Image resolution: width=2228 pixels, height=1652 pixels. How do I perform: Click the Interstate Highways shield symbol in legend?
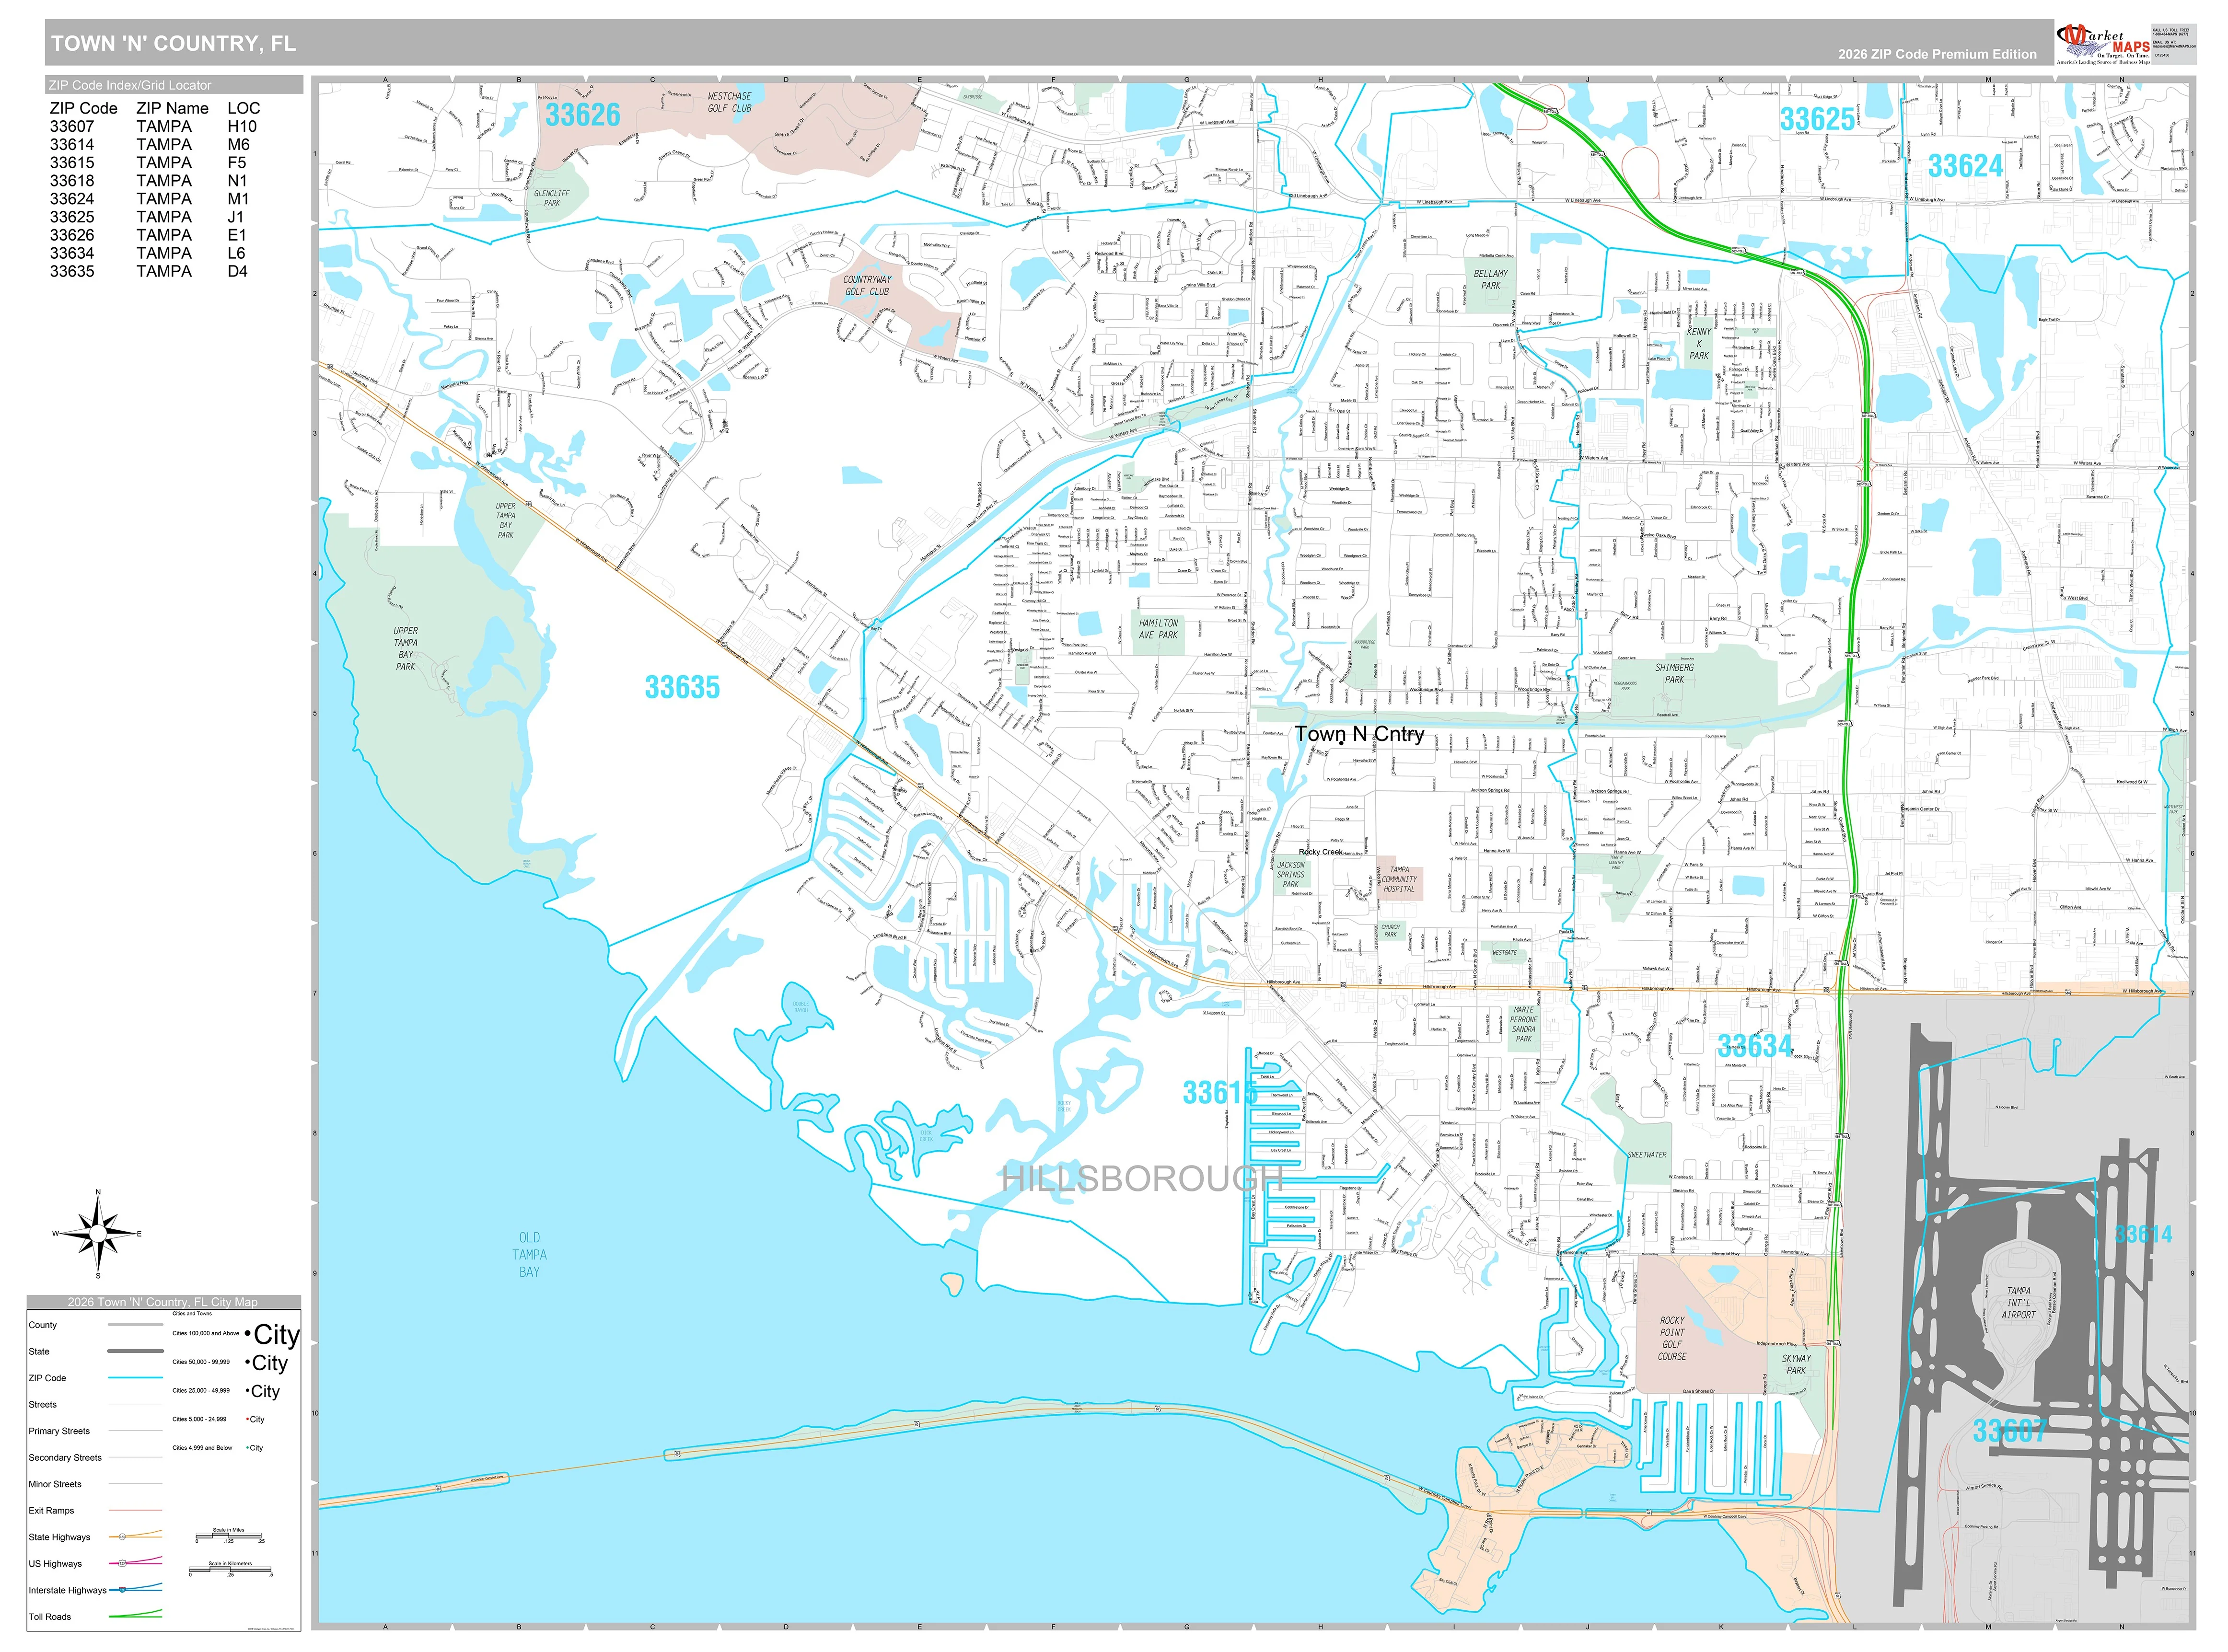pos(122,1590)
